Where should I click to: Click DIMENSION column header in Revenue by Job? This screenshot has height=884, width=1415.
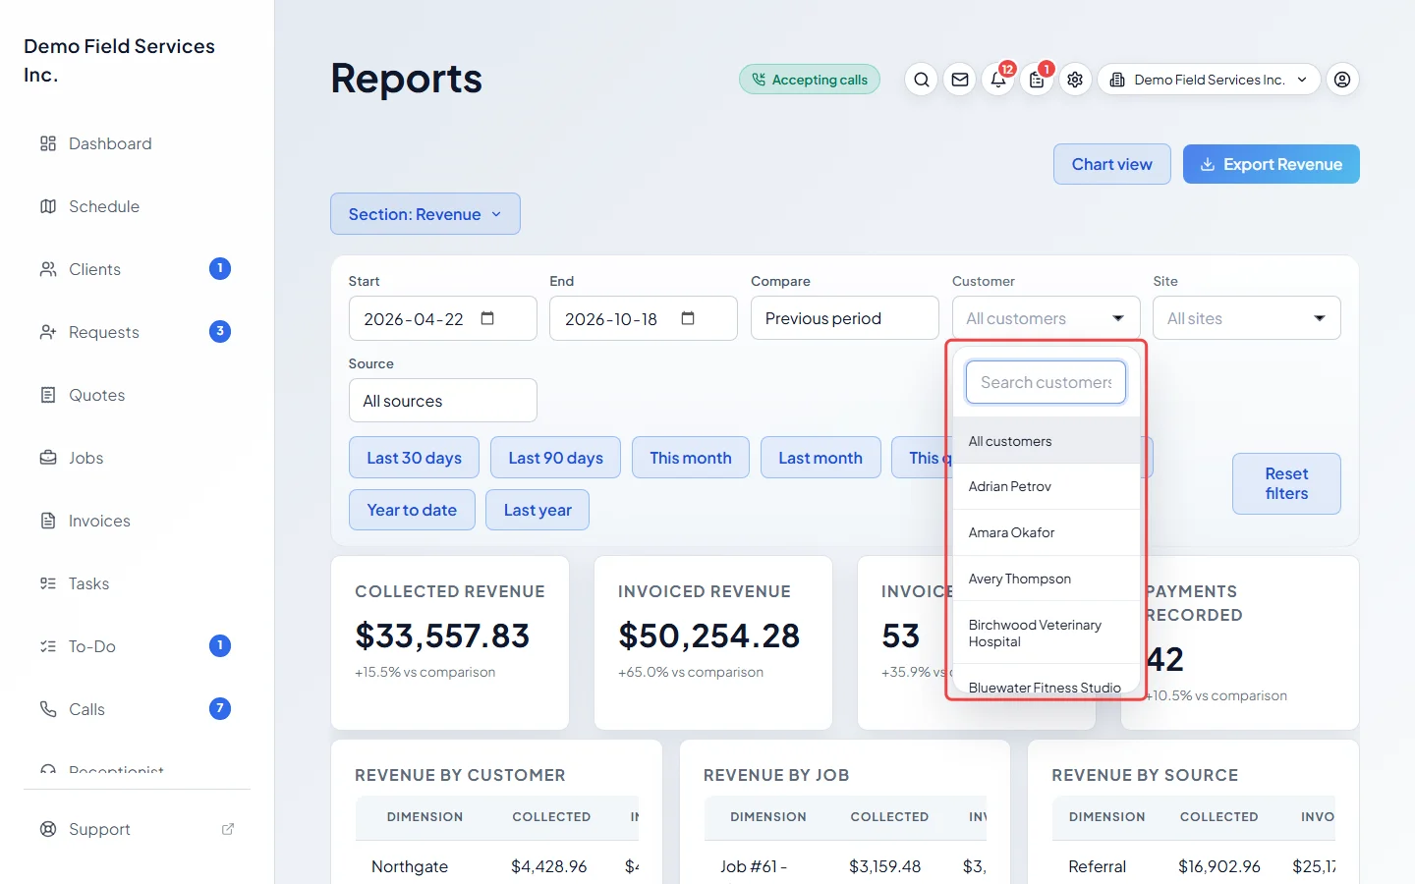[x=768, y=816]
